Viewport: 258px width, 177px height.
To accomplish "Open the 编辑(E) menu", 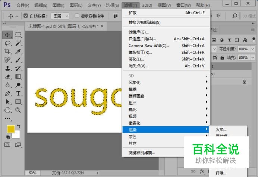I will click(x=41, y=5).
